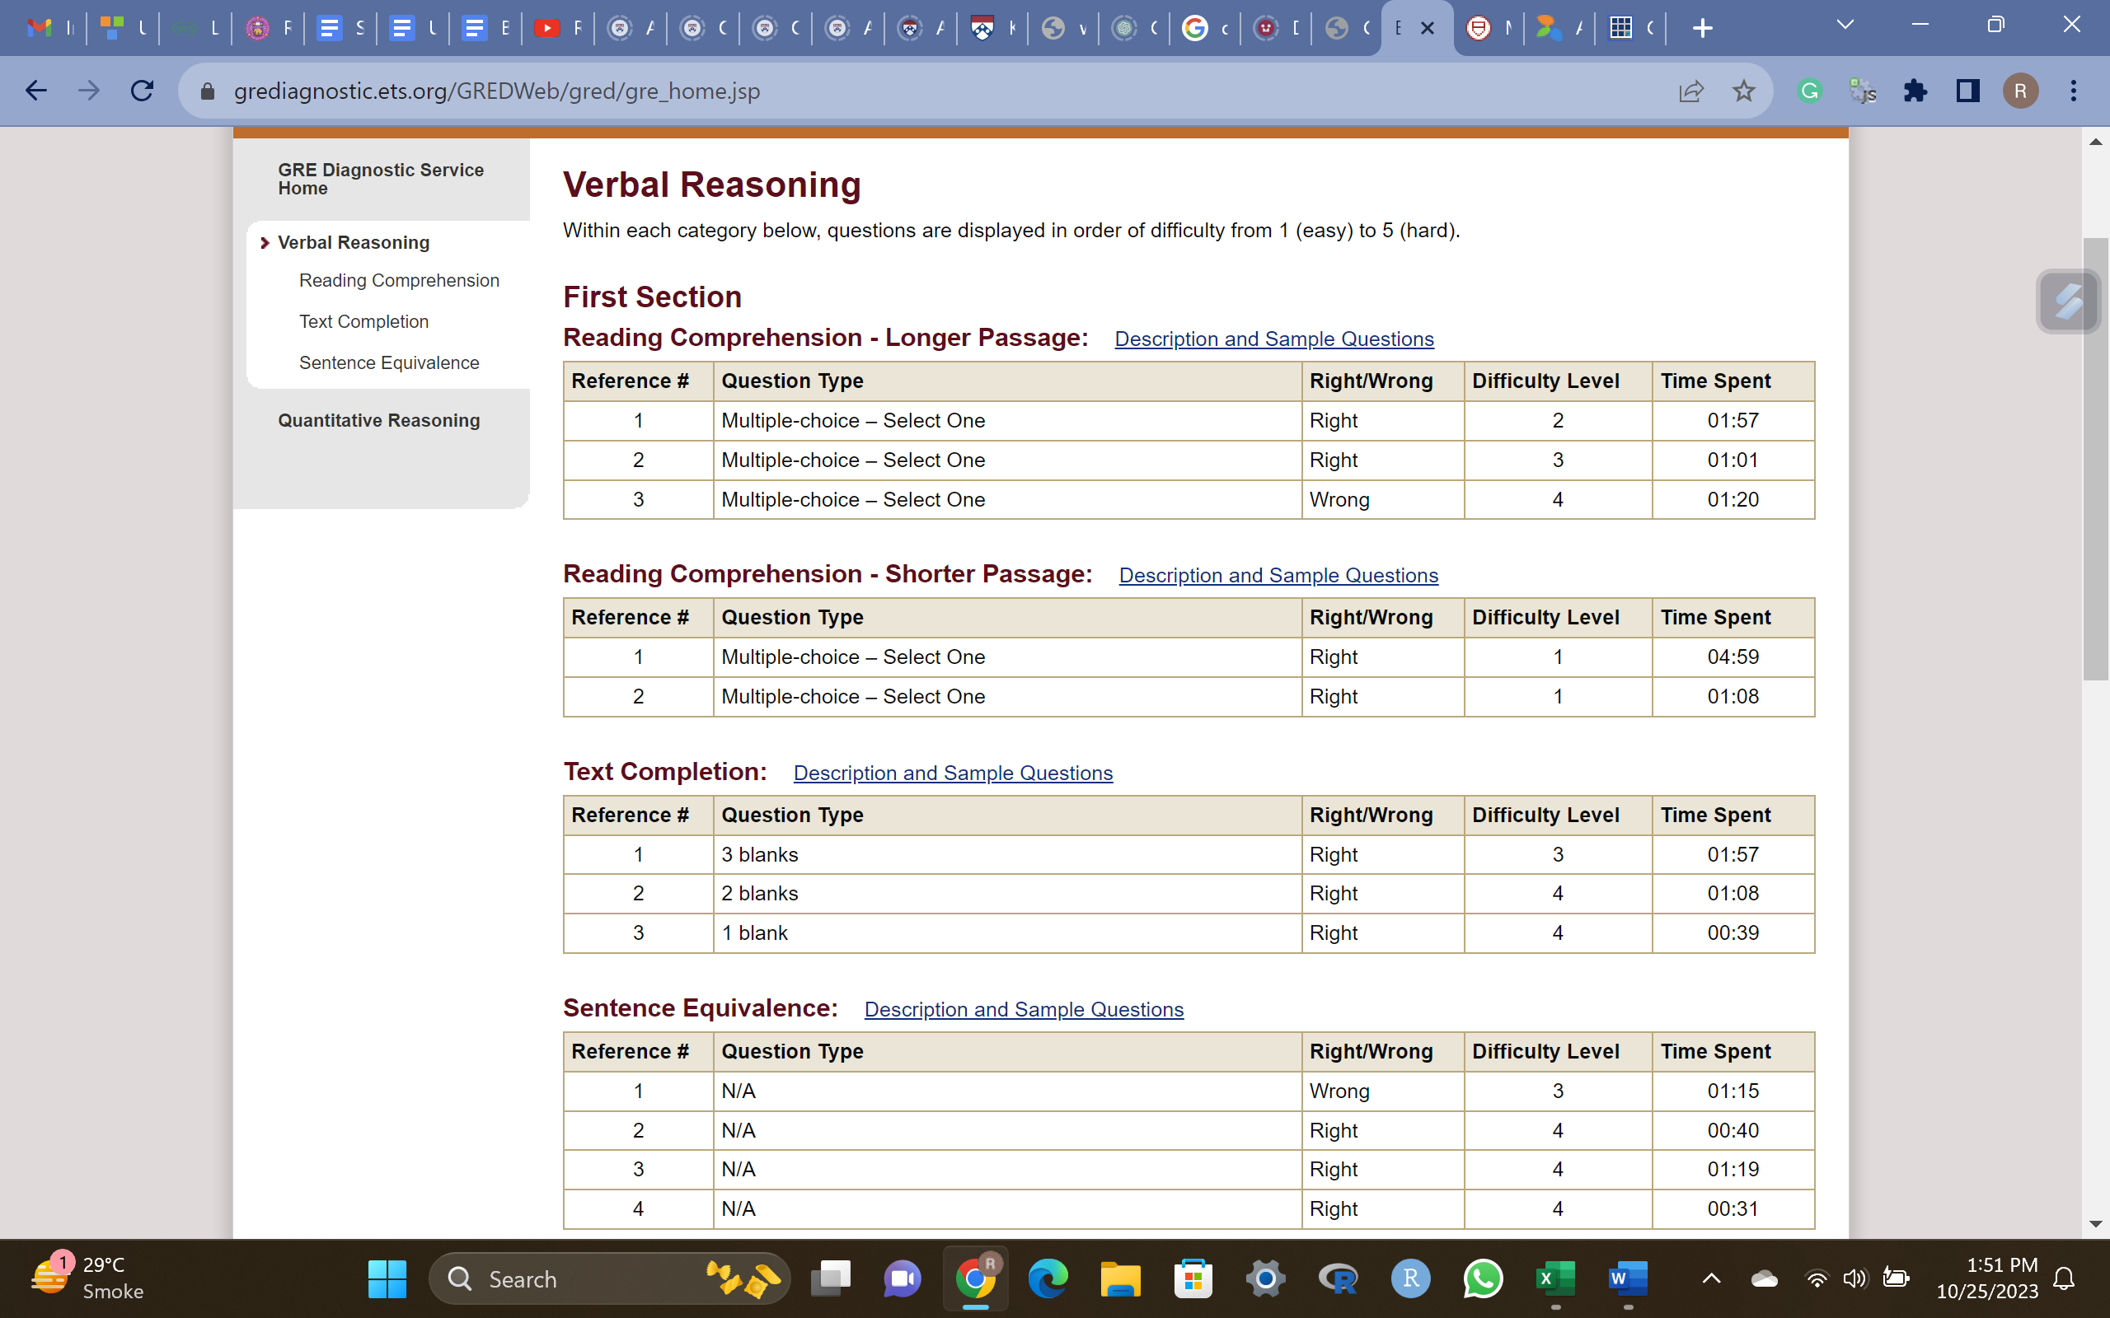Open Text Completion Description and Sample Questions

click(x=952, y=774)
